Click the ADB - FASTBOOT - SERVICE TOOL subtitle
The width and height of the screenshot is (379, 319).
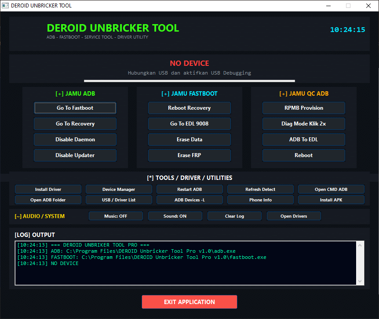click(x=98, y=37)
